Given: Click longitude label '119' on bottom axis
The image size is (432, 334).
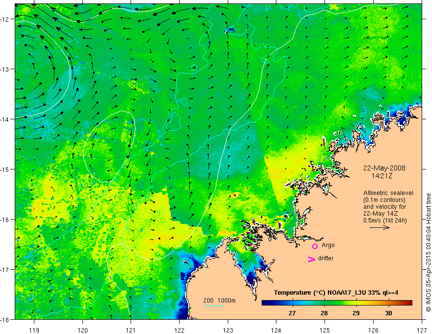Looking at the screenshot, I should click(x=34, y=330).
